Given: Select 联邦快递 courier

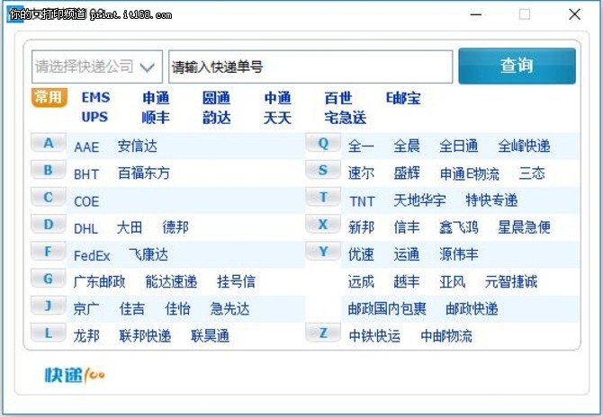Looking at the screenshot, I should click(145, 336).
